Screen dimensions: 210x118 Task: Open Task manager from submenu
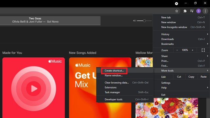[125, 92]
